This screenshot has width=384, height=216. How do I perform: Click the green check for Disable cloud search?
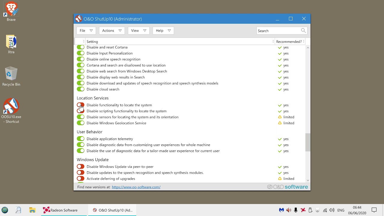point(280,89)
